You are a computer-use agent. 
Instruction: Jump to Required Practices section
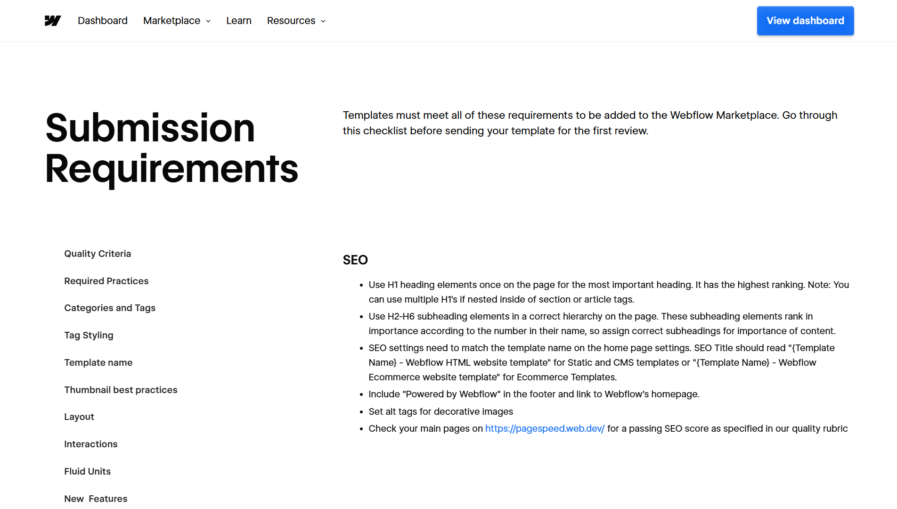coord(106,281)
